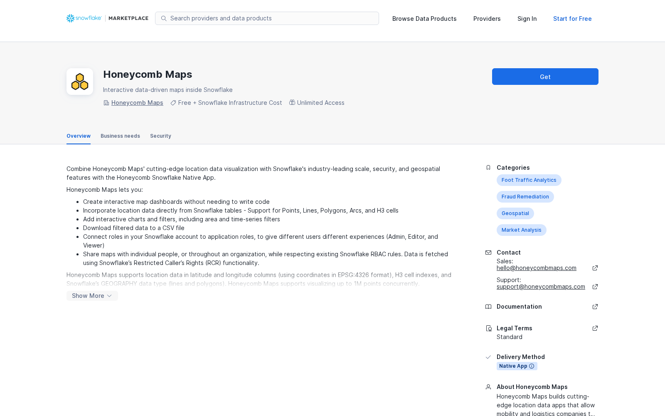The width and height of the screenshot is (665, 416).
Task: Switch to the Overview tab
Action: pos(79,136)
